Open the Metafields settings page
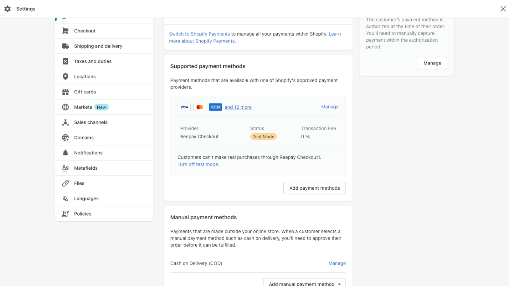The image size is (509, 286). pos(86,168)
